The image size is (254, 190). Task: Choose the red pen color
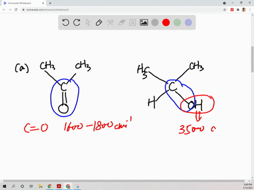pos(166,23)
